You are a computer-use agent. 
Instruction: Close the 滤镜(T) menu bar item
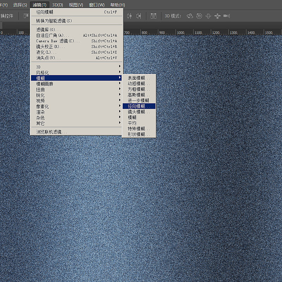pos(39,5)
